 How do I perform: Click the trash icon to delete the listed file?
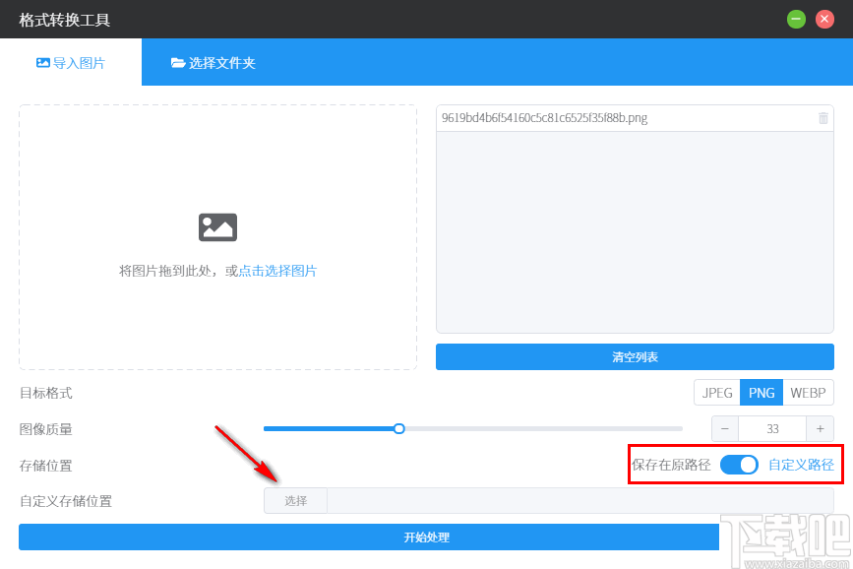click(823, 117)
